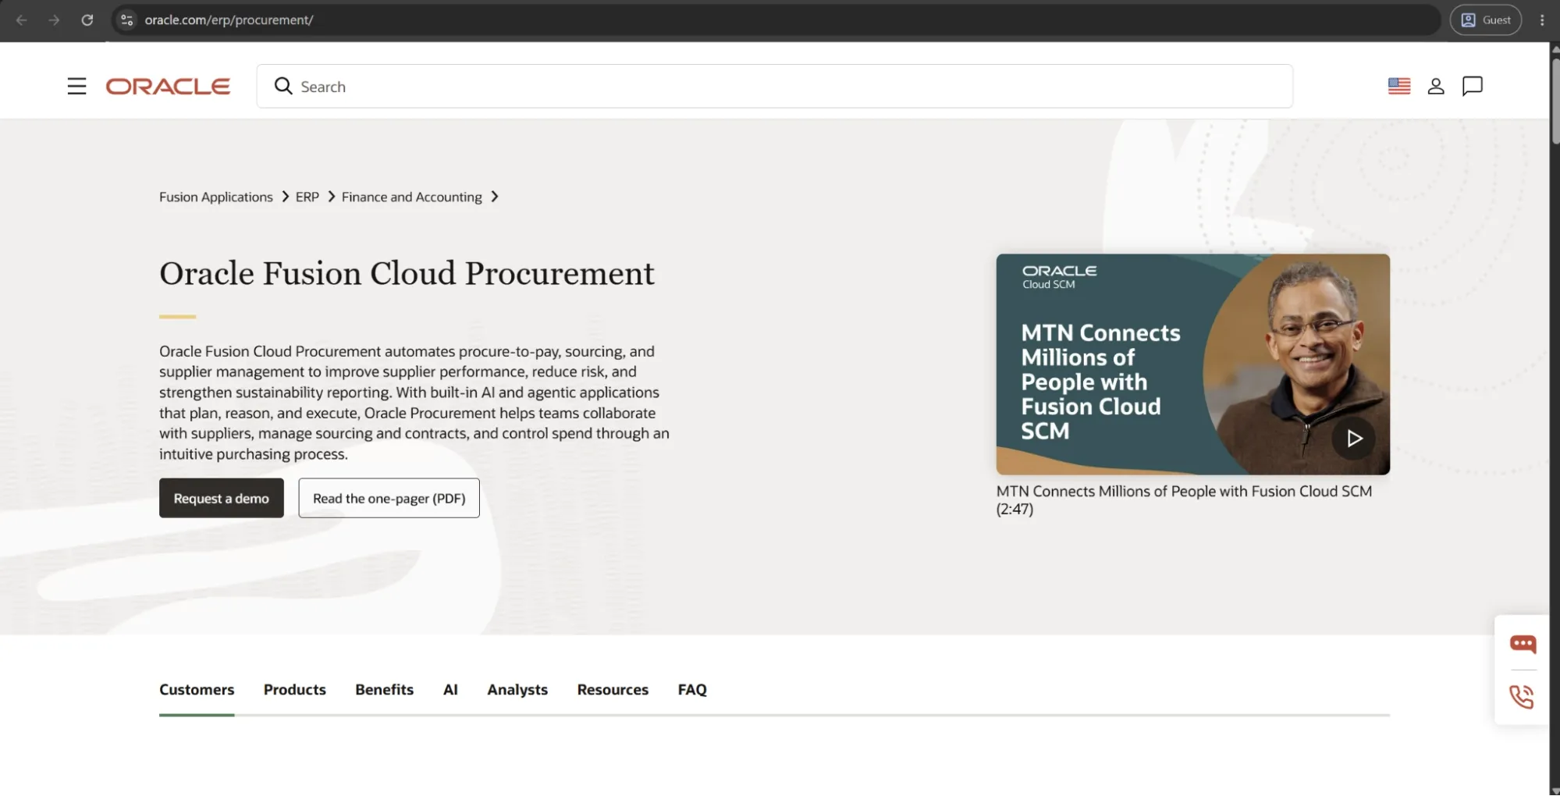The image size is (1560, 796).
Task: Focus the Oracle search field
Action: [x=774, y=86]
